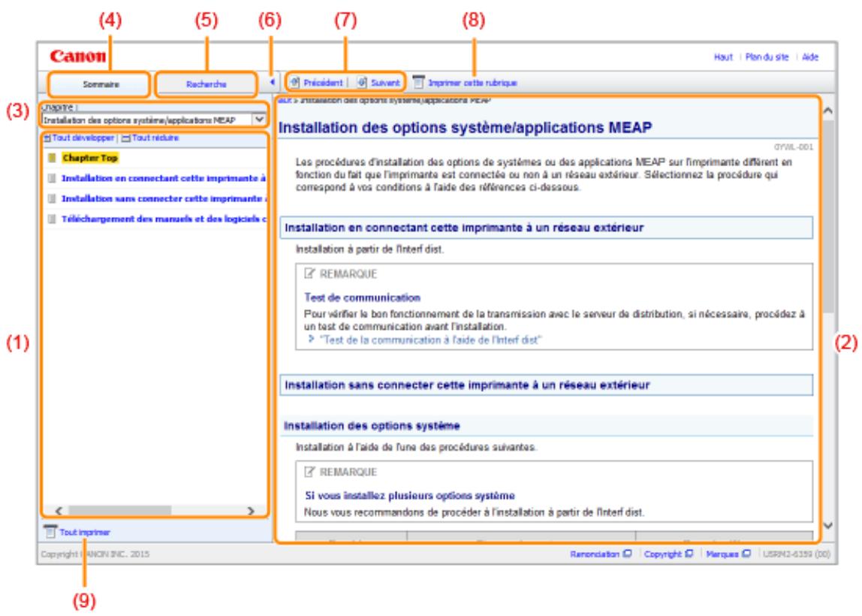Screen dimensions: 862x616
Task: Open the Sommaire tab
Action: (100, 84)
